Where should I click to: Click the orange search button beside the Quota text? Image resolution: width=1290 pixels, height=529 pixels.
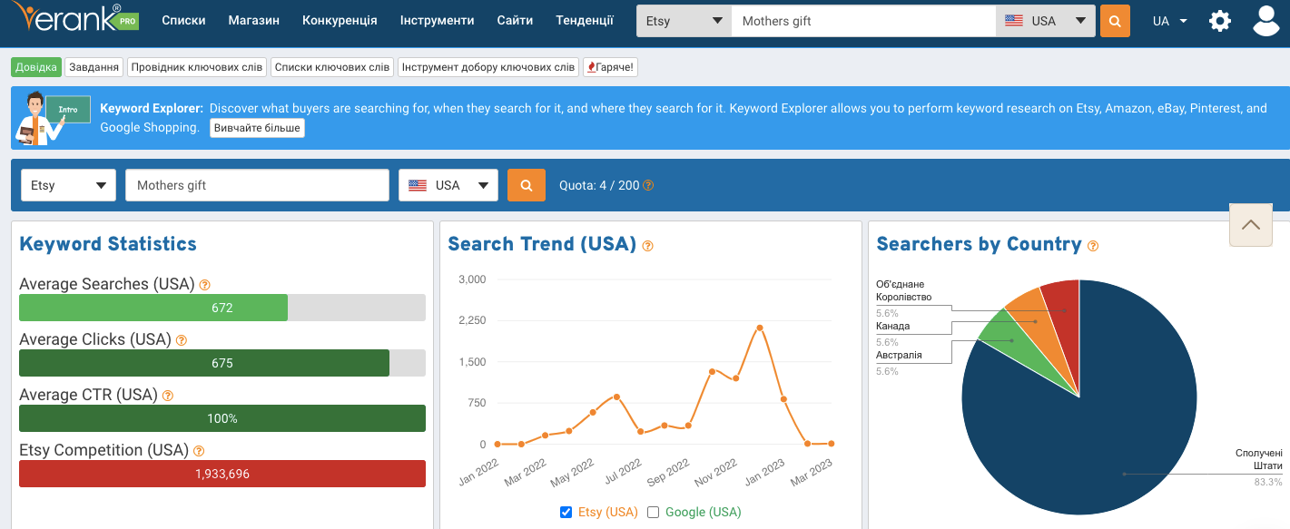tap(527, 185)
